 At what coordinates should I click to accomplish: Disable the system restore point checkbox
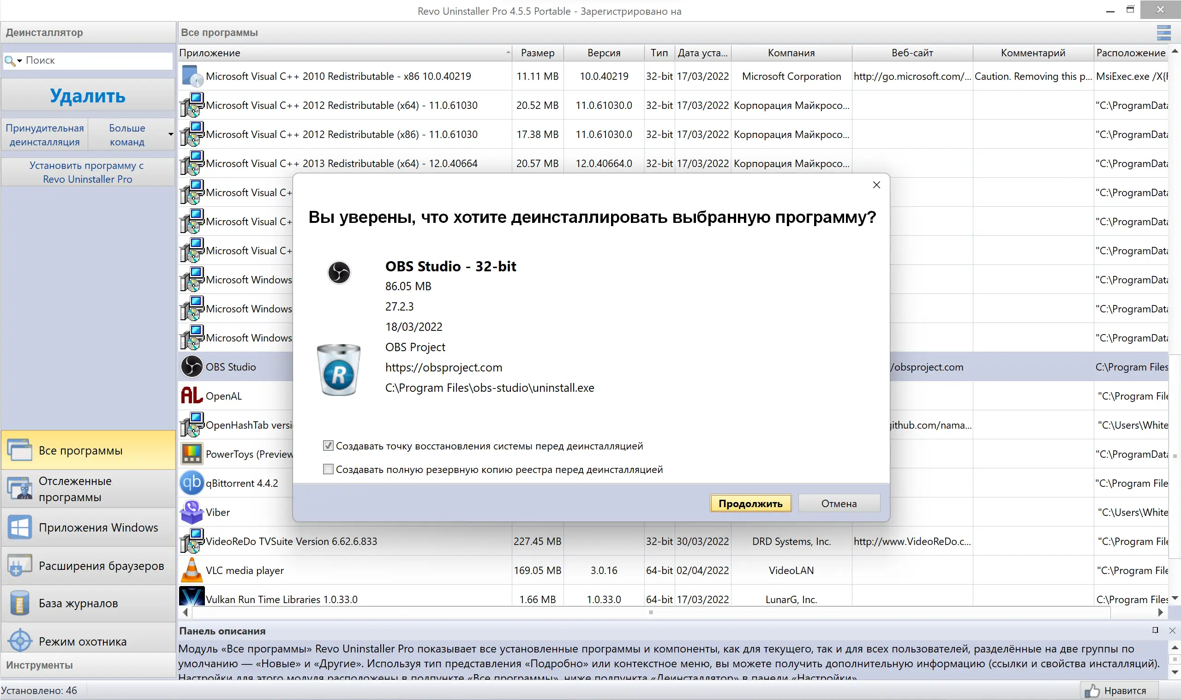(x=328, y=446)
